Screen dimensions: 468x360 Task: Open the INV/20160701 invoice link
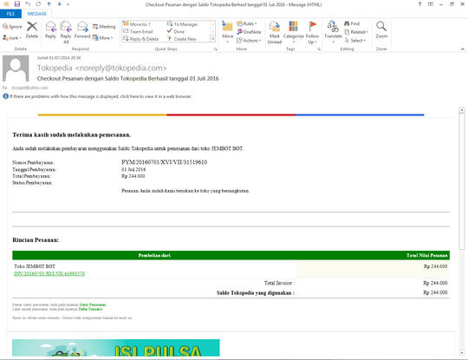click(49, 273)
